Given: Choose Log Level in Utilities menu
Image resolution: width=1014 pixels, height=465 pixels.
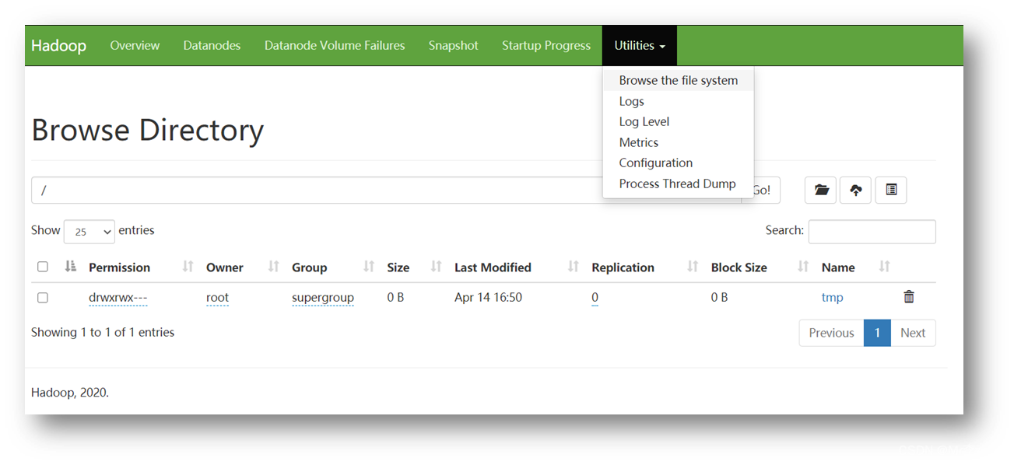Looking at the screenshot, I should [x=679, y=121].
